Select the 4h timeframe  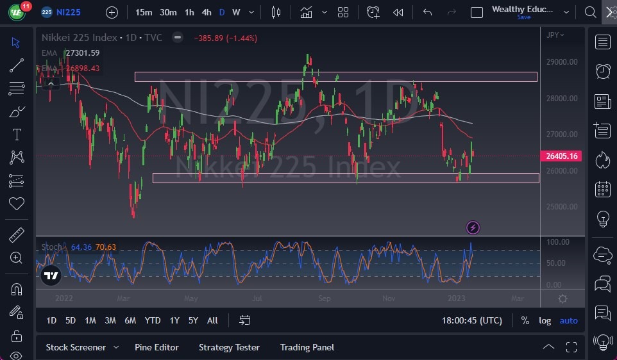tap(206, 12)
